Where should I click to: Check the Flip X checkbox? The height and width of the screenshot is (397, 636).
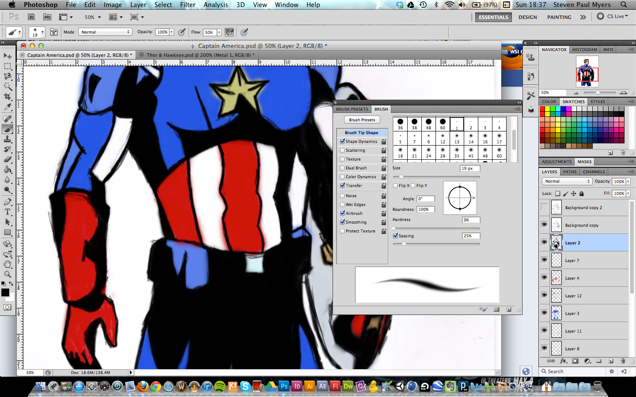point(395,186)
